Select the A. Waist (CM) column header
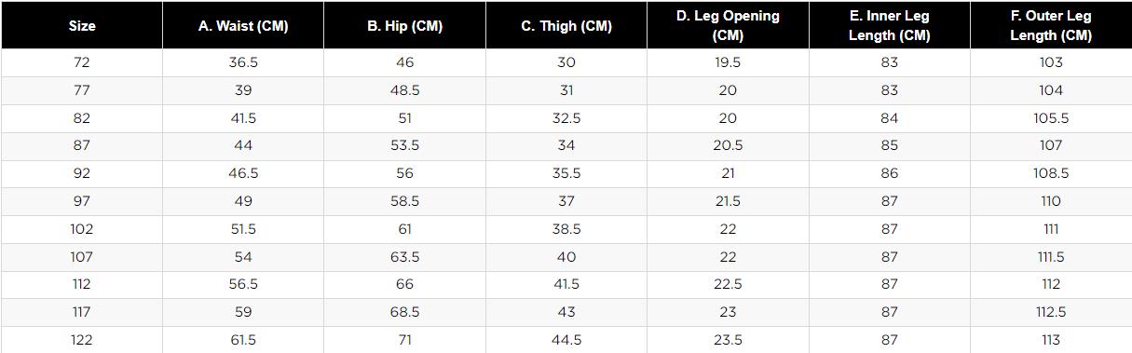 coord(243,26)
